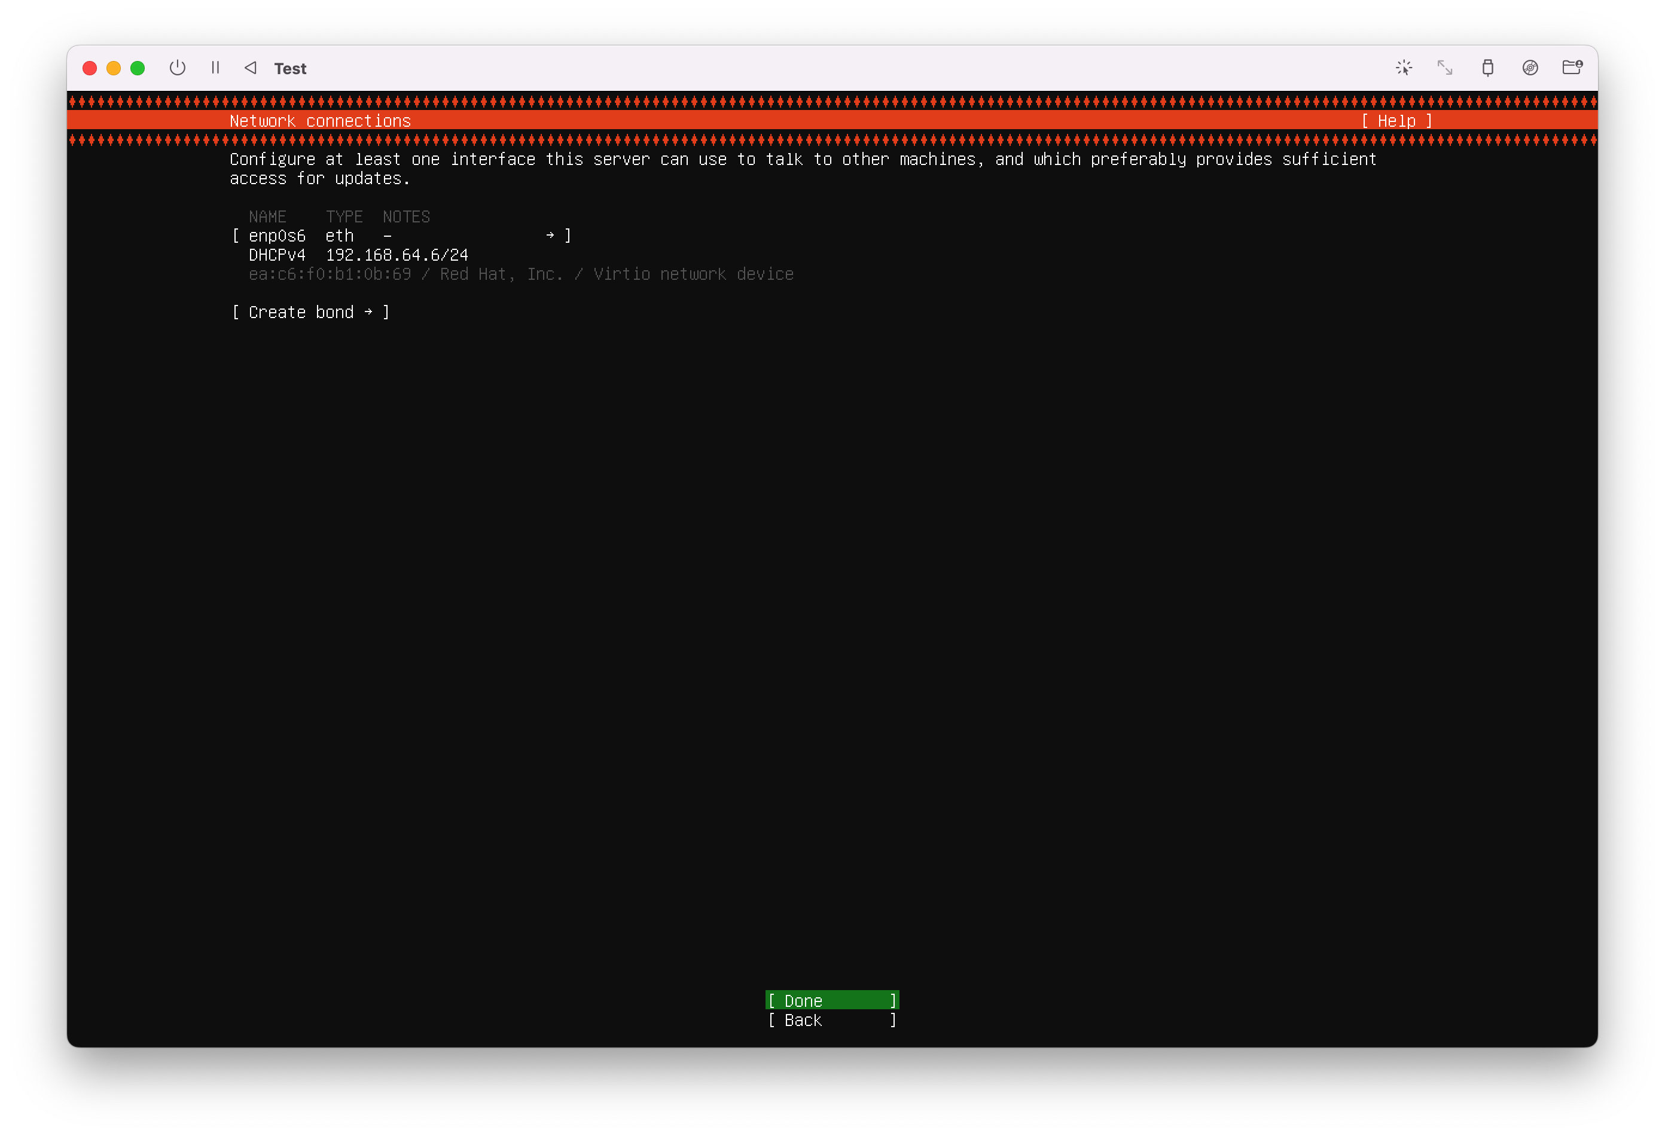Image resolution: width=1665 pixels, height=1136 pixels.
Task: Click the green fullscreen window button
Action: (x=138, y=68)
